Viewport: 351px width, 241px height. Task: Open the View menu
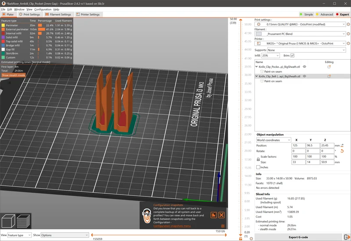[29, 9]
